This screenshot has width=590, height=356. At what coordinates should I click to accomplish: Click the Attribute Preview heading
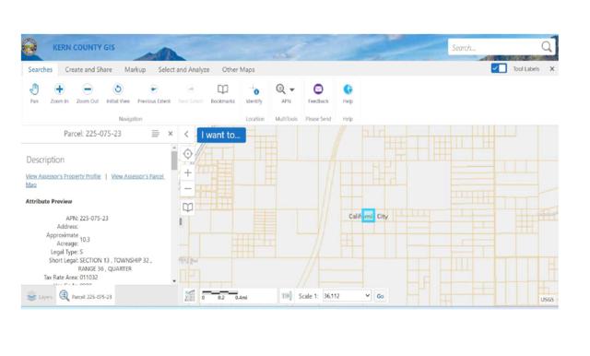49,201
